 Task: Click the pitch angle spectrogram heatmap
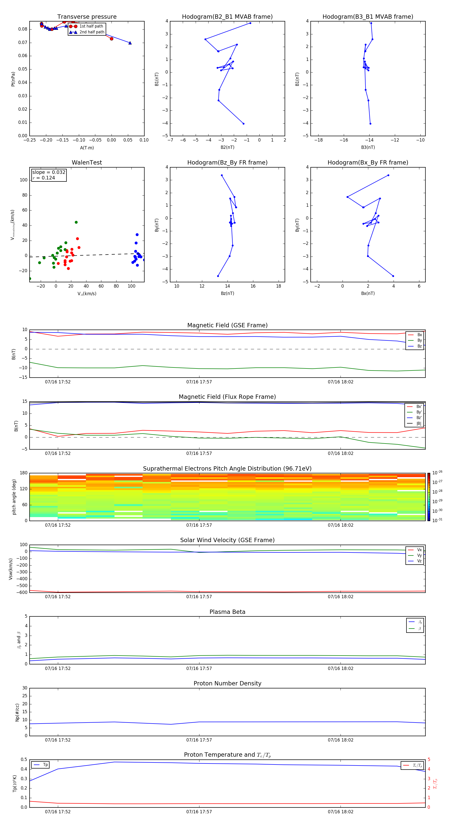tap(227, 497)
